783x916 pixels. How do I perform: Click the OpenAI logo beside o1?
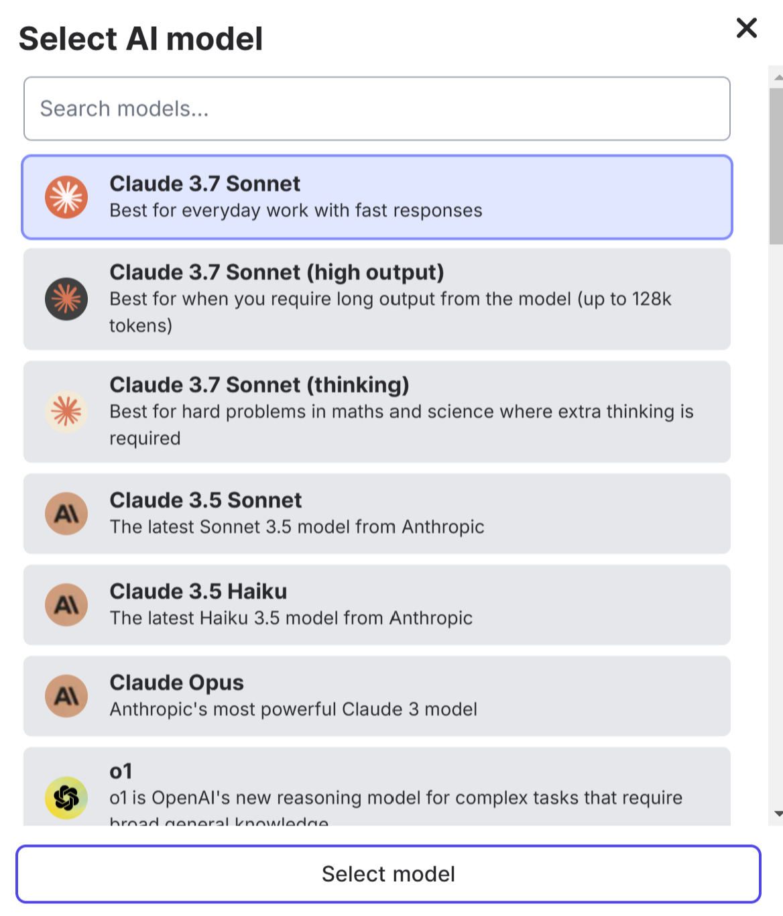66,798
